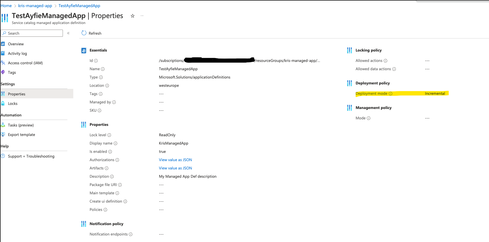Click the info icon next to Display name
The height and width of the screenshot is (242, 489).
pos(115,143)
